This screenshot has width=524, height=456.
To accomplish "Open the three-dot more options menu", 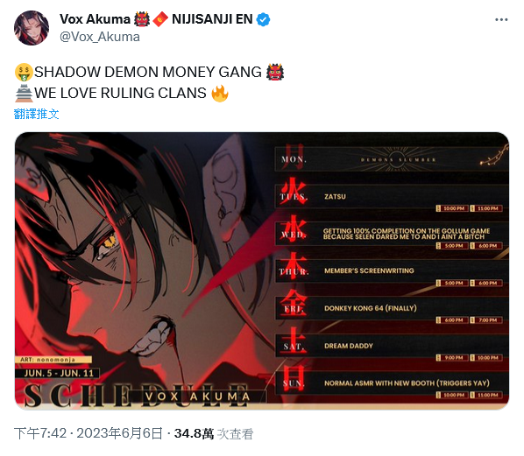I will pyautogui.click(x=501, y=20).
